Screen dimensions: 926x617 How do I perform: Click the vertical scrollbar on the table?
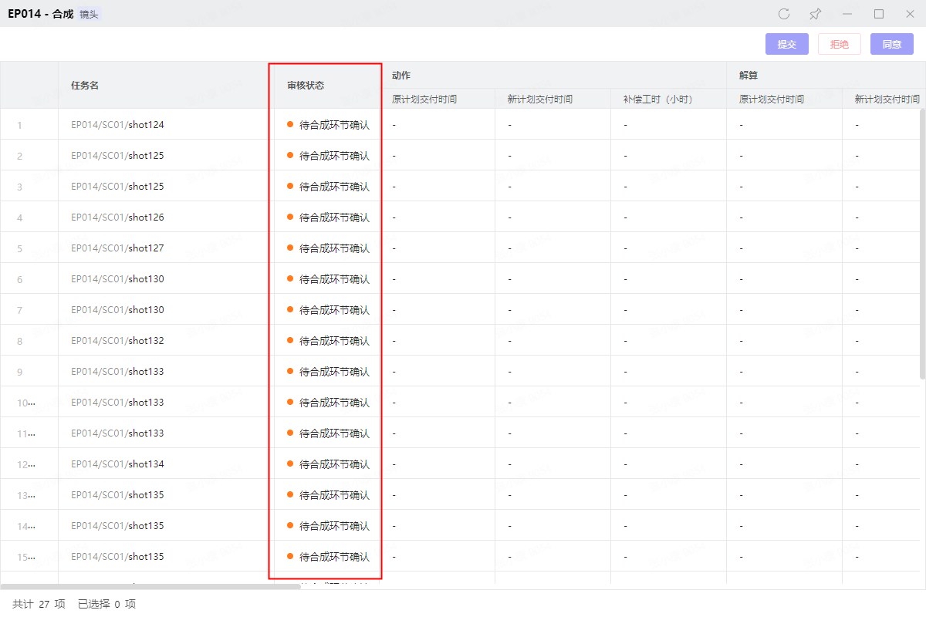point(922,243)
